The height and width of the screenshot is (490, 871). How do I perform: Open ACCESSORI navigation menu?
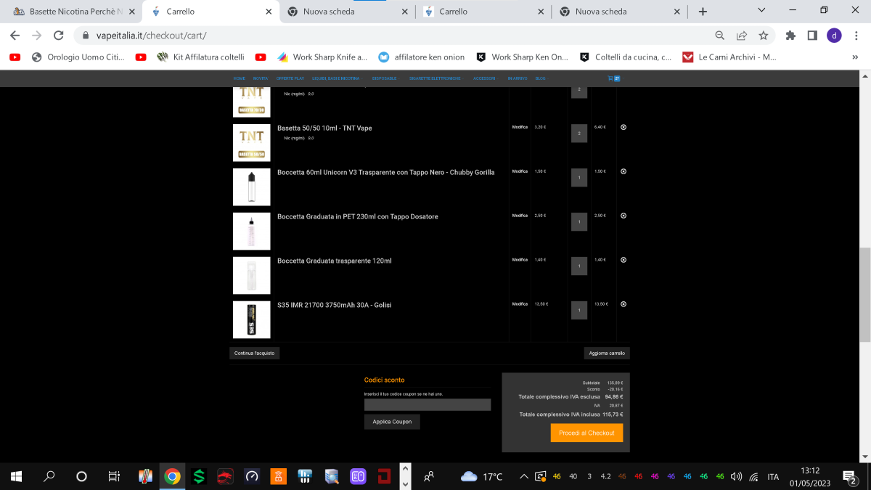484,78
